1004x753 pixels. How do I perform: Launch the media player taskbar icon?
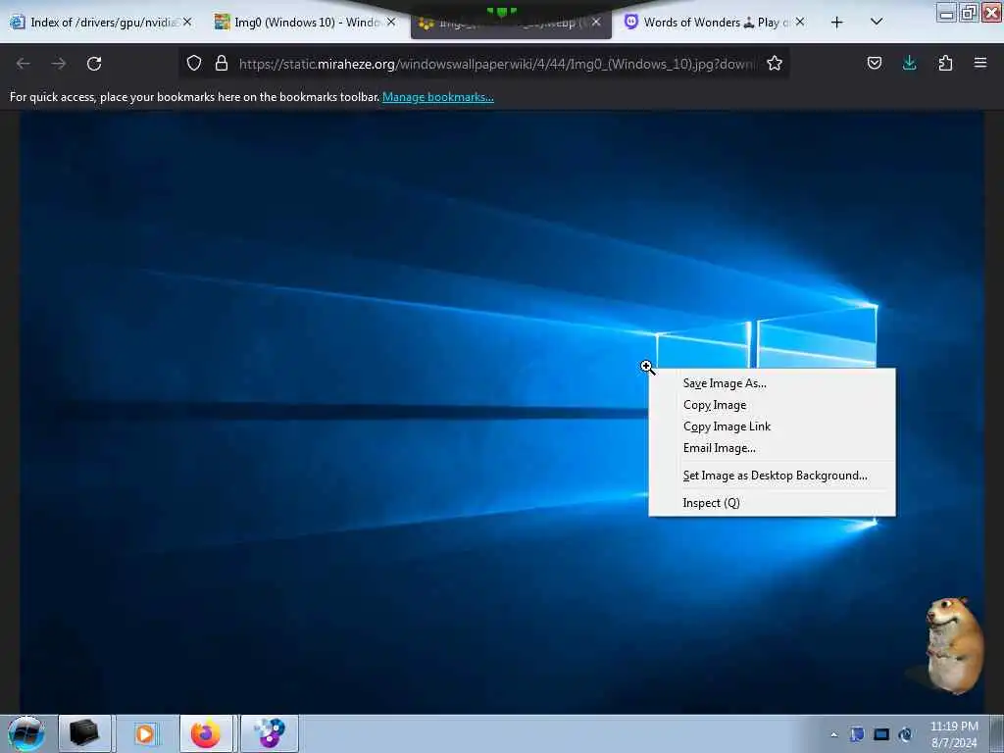coord(145,733)
